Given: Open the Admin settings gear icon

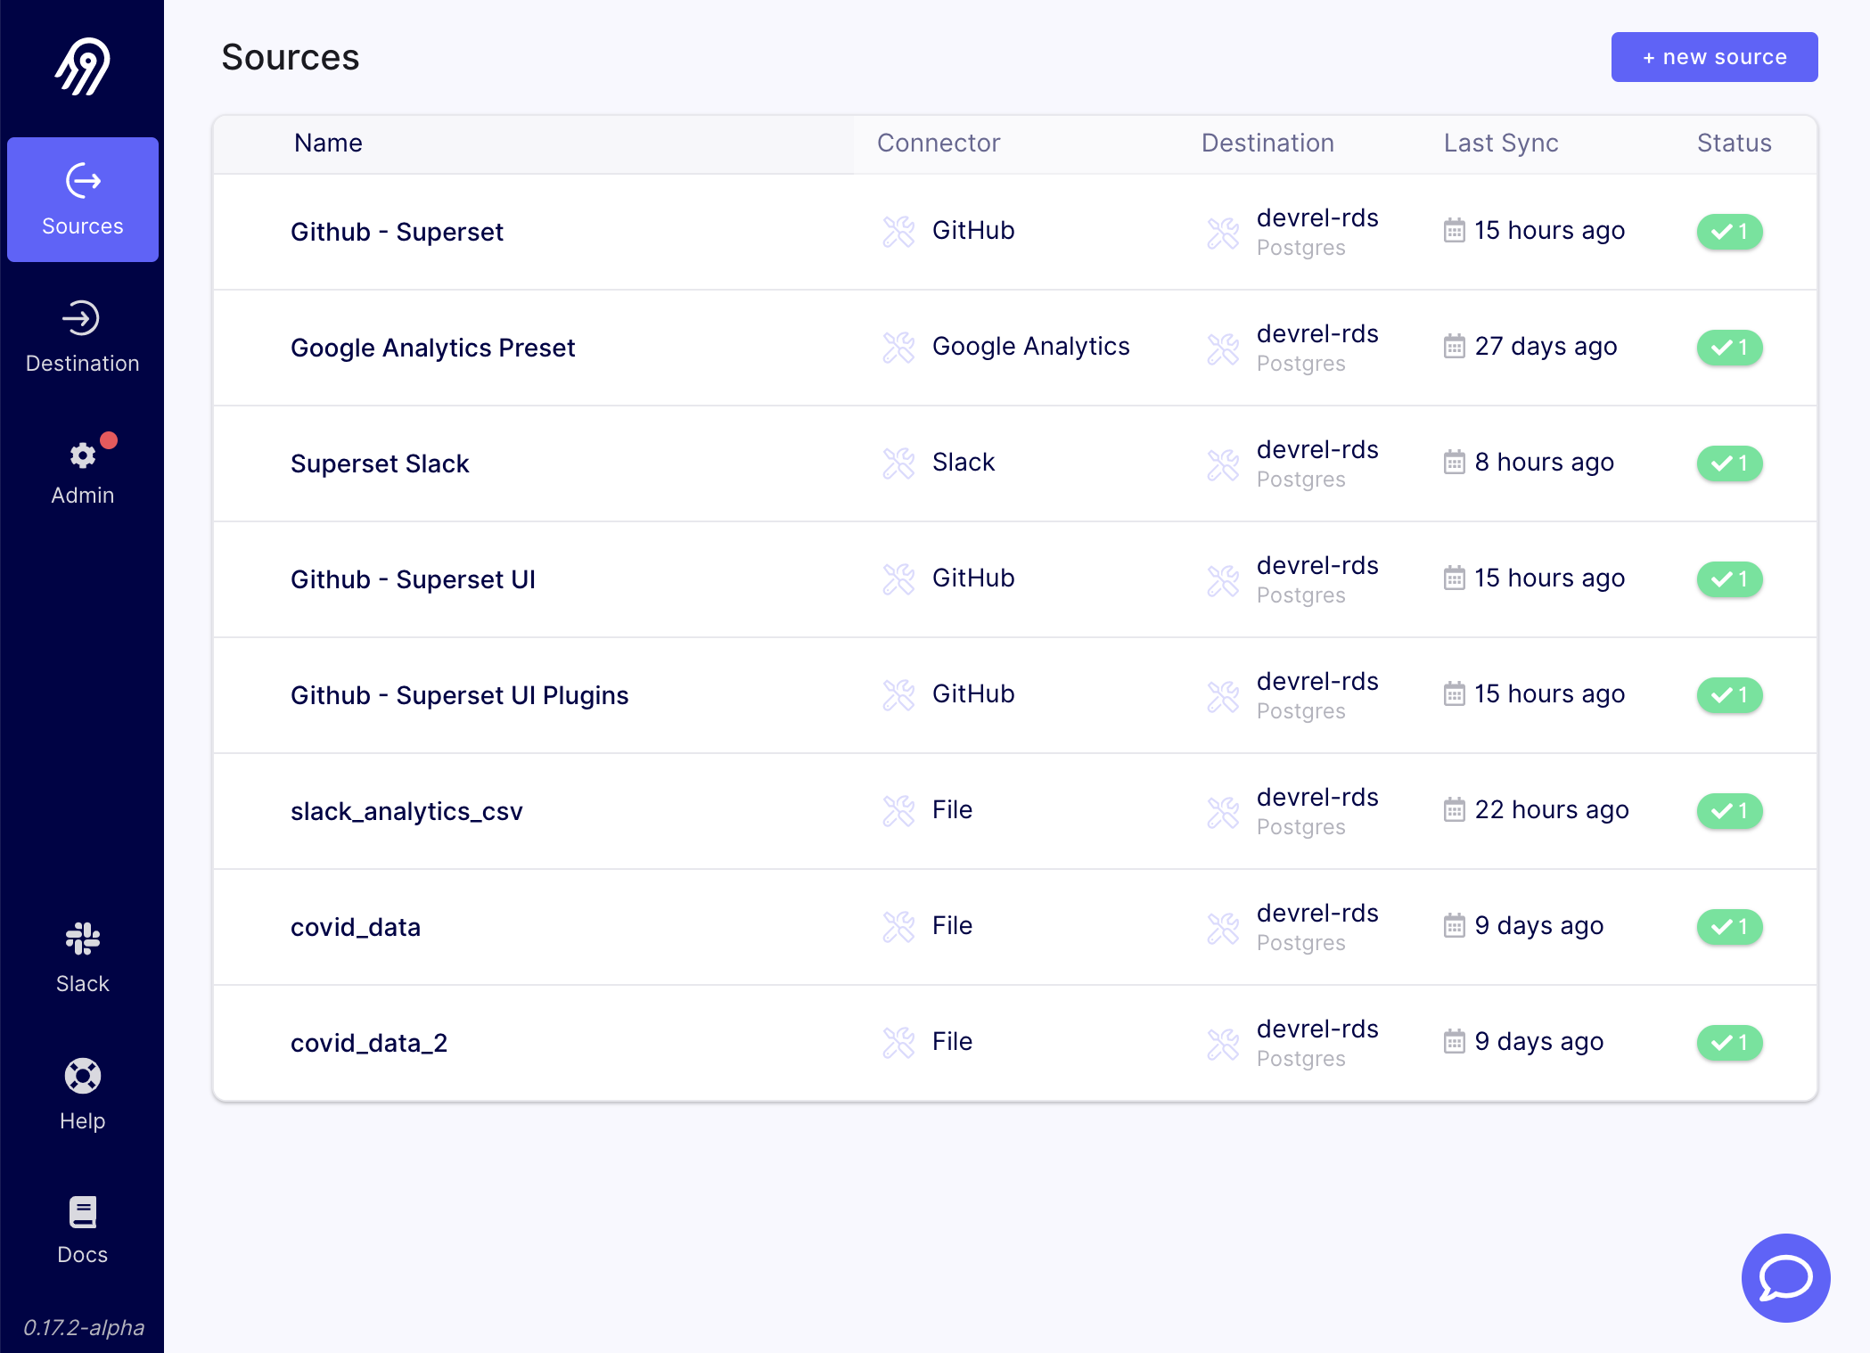Looking at the screenshot, I should [82, 455].
